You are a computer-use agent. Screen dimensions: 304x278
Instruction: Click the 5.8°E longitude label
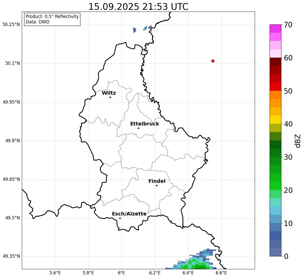coord(88,273)
